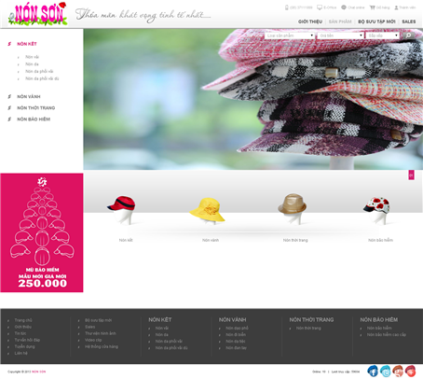Open the GIỚI THIỆU menu item

click(x=310, y=21)
